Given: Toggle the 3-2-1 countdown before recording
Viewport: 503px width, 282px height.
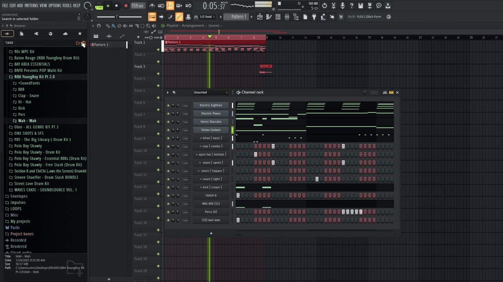Looking at the screenshot, I should (170, 5).
